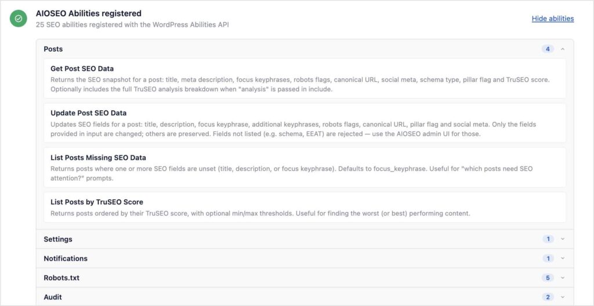Select the List Posts by TruSEO Score title
This screenshot has width=594, height=306.
97,201
